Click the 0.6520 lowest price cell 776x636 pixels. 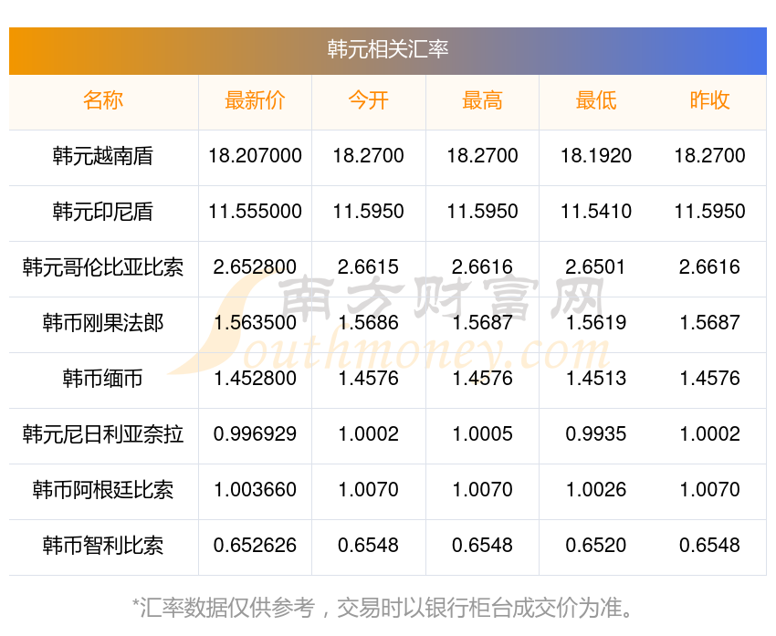pos(596,546)
